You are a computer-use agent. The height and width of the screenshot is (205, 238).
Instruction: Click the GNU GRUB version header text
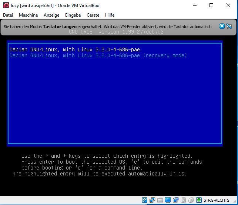click(x=116, y=32)
